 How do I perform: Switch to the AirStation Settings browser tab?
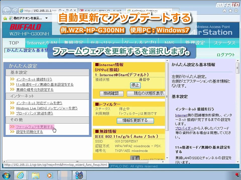pos(149,11)
